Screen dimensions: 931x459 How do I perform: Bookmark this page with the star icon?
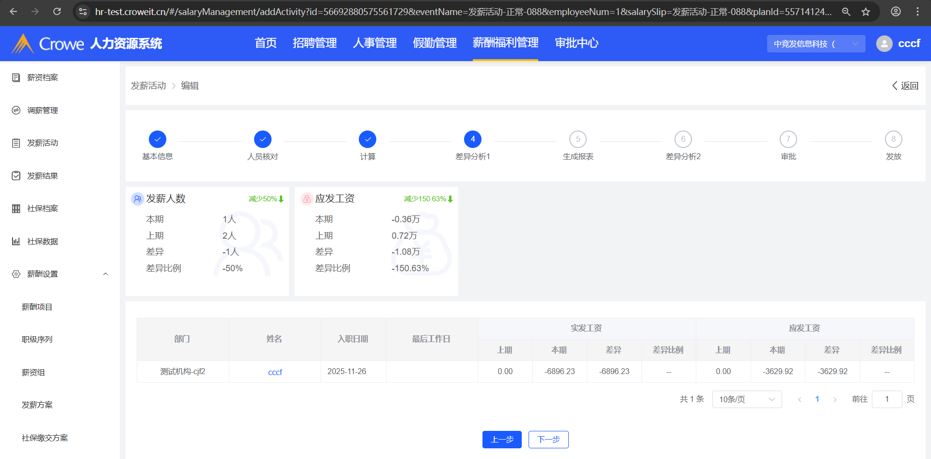(x=866, y=12)
